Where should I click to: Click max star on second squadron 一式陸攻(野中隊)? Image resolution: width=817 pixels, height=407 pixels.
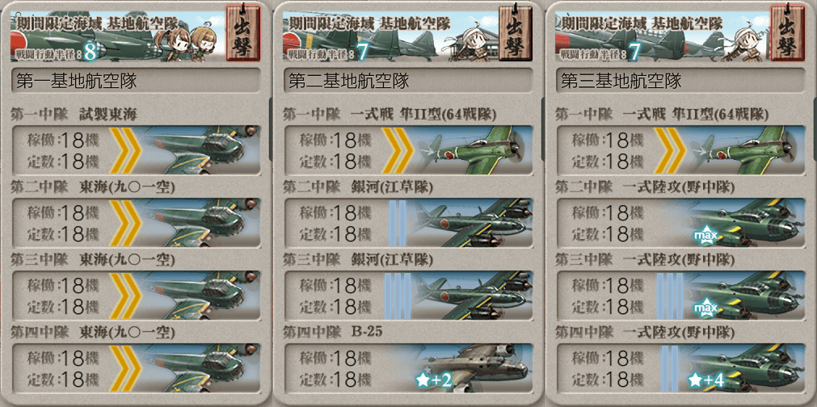click(x=706, y=237)
